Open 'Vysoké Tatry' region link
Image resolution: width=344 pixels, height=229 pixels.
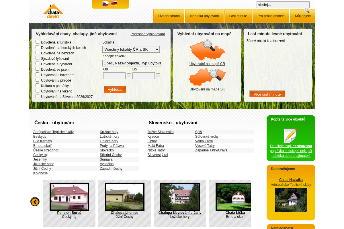(205, 146)
